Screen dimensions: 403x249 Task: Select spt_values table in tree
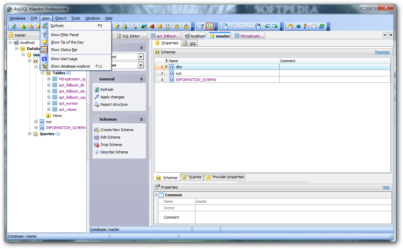click(68, 109)
